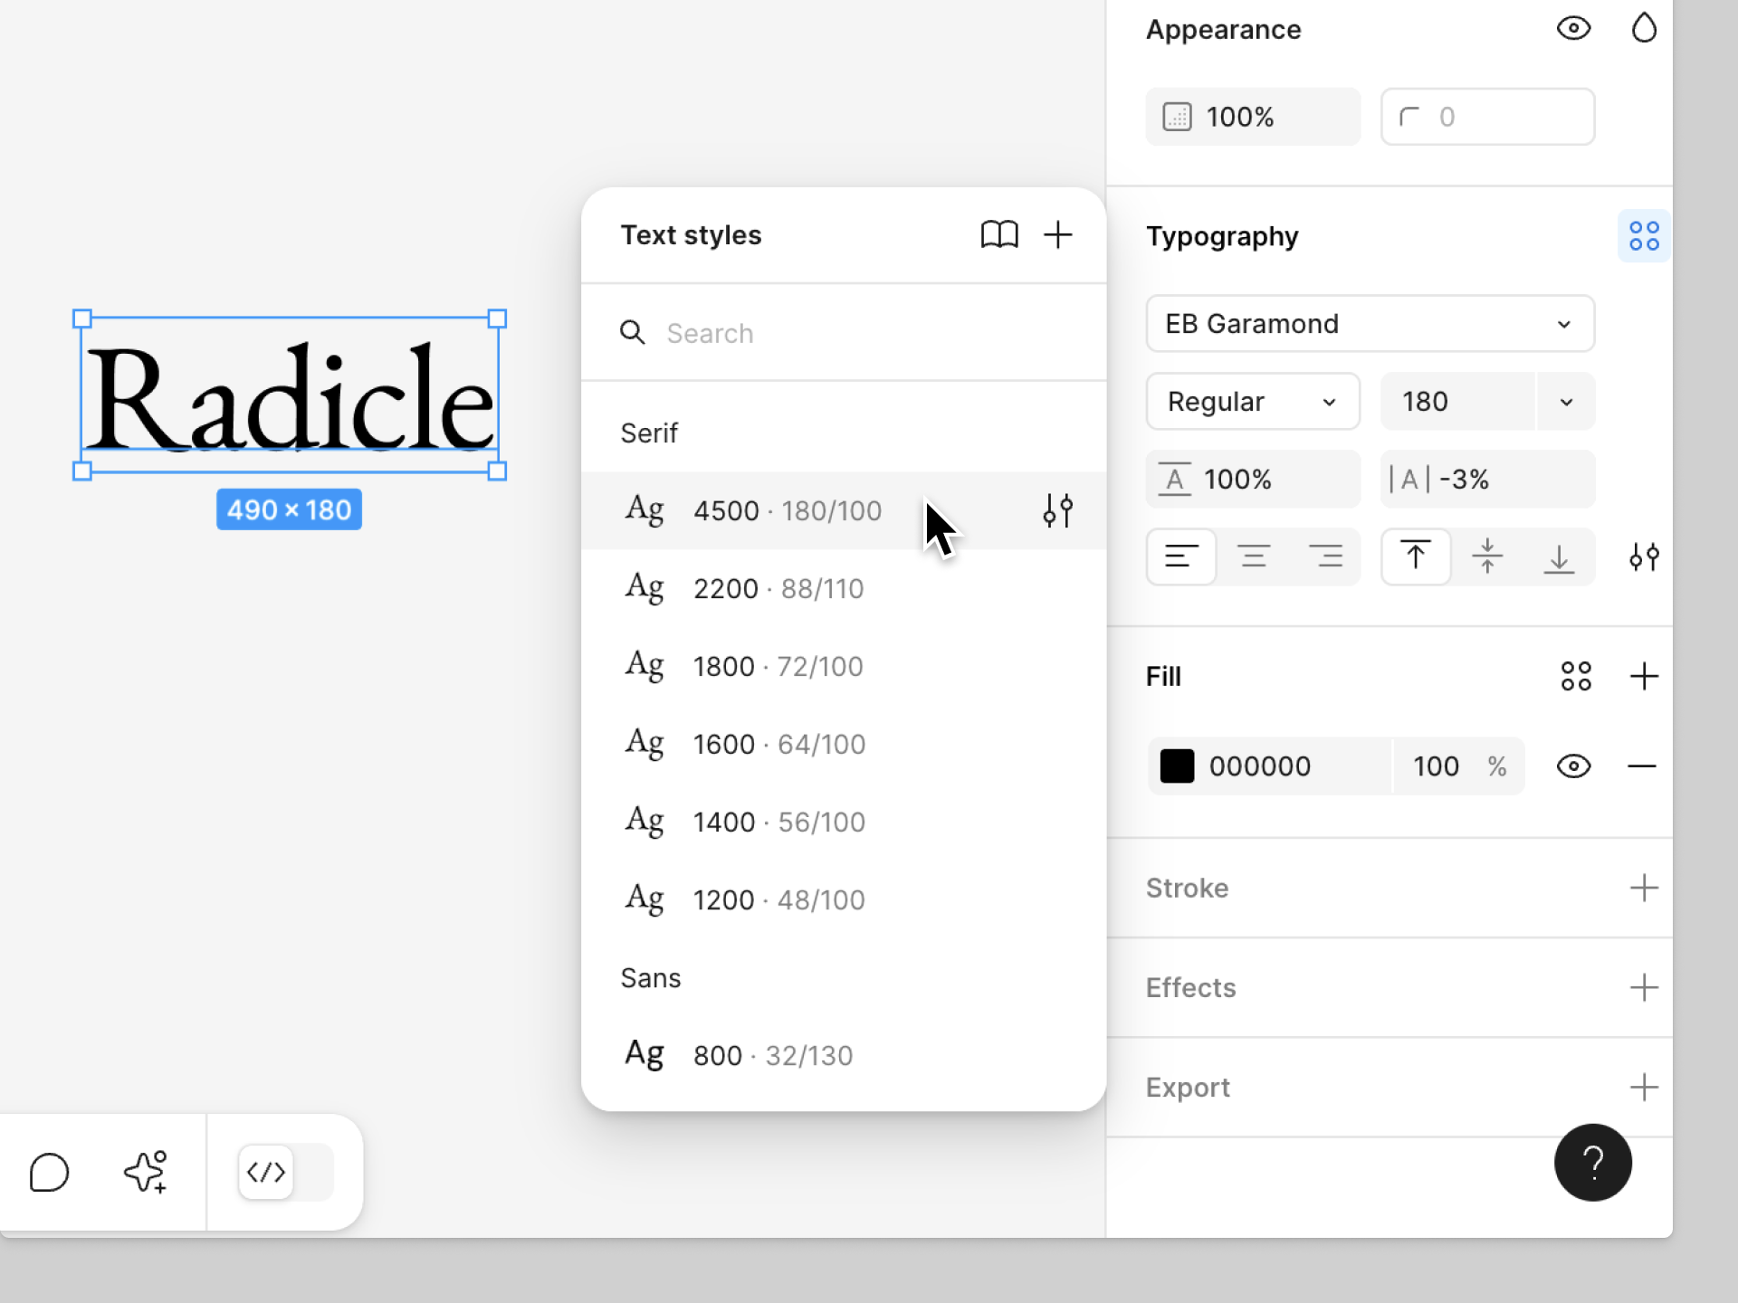Open the Regular font weight dropdown
The image size is (1738, 1303).
pos(1253,401)
